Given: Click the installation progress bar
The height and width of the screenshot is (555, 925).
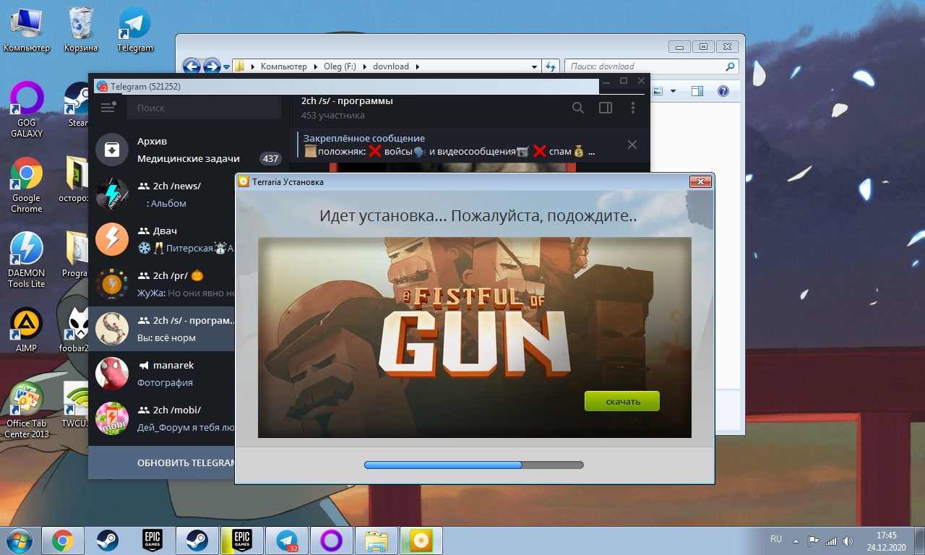Looking at the screenshot, I should [x=474, y=465].
